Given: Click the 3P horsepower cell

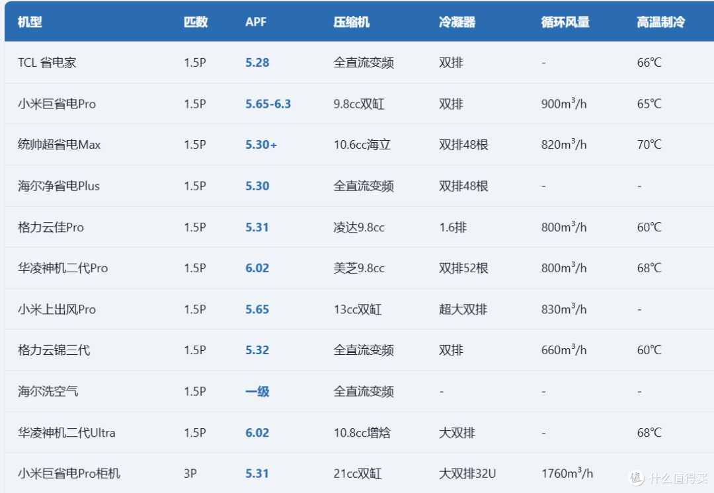Looking at the screenshot, I should coord(190,473).
